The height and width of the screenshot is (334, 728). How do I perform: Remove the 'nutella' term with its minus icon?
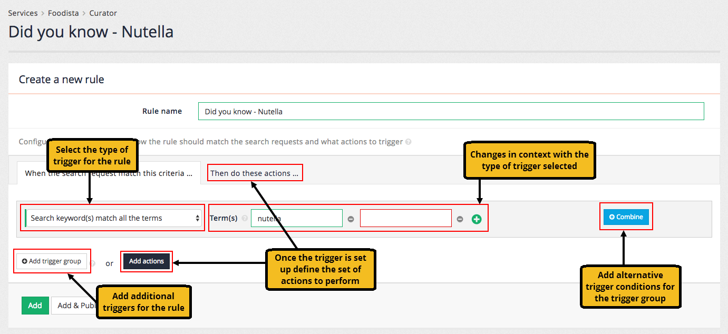pyautogui.click(x=351, y=219)
